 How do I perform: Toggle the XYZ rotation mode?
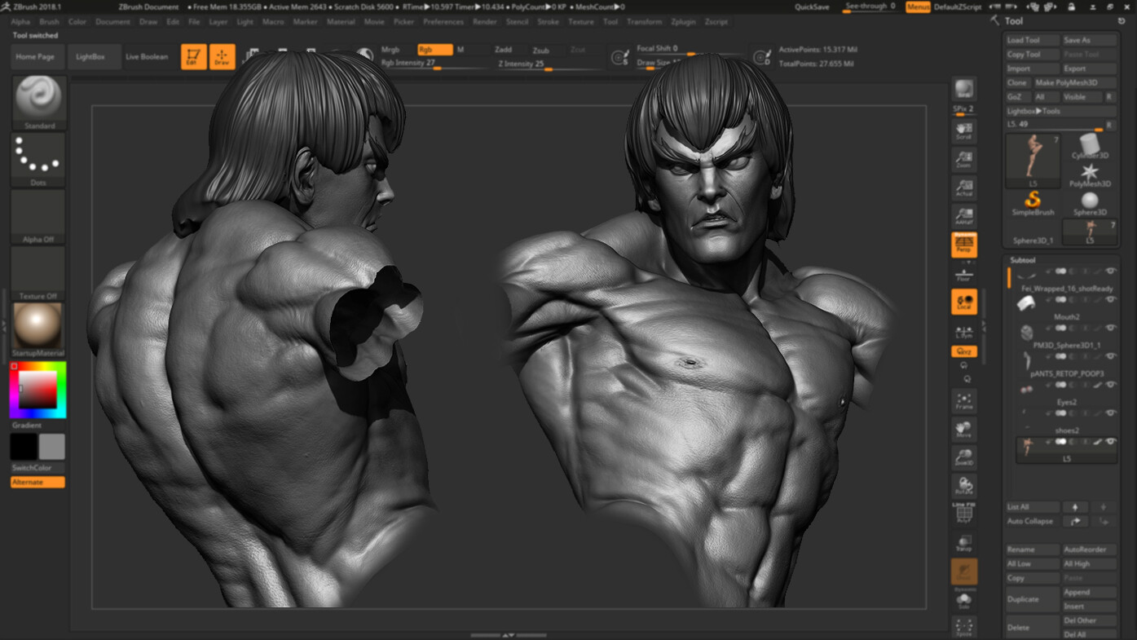pyautogui.click(x=964, y=351)
